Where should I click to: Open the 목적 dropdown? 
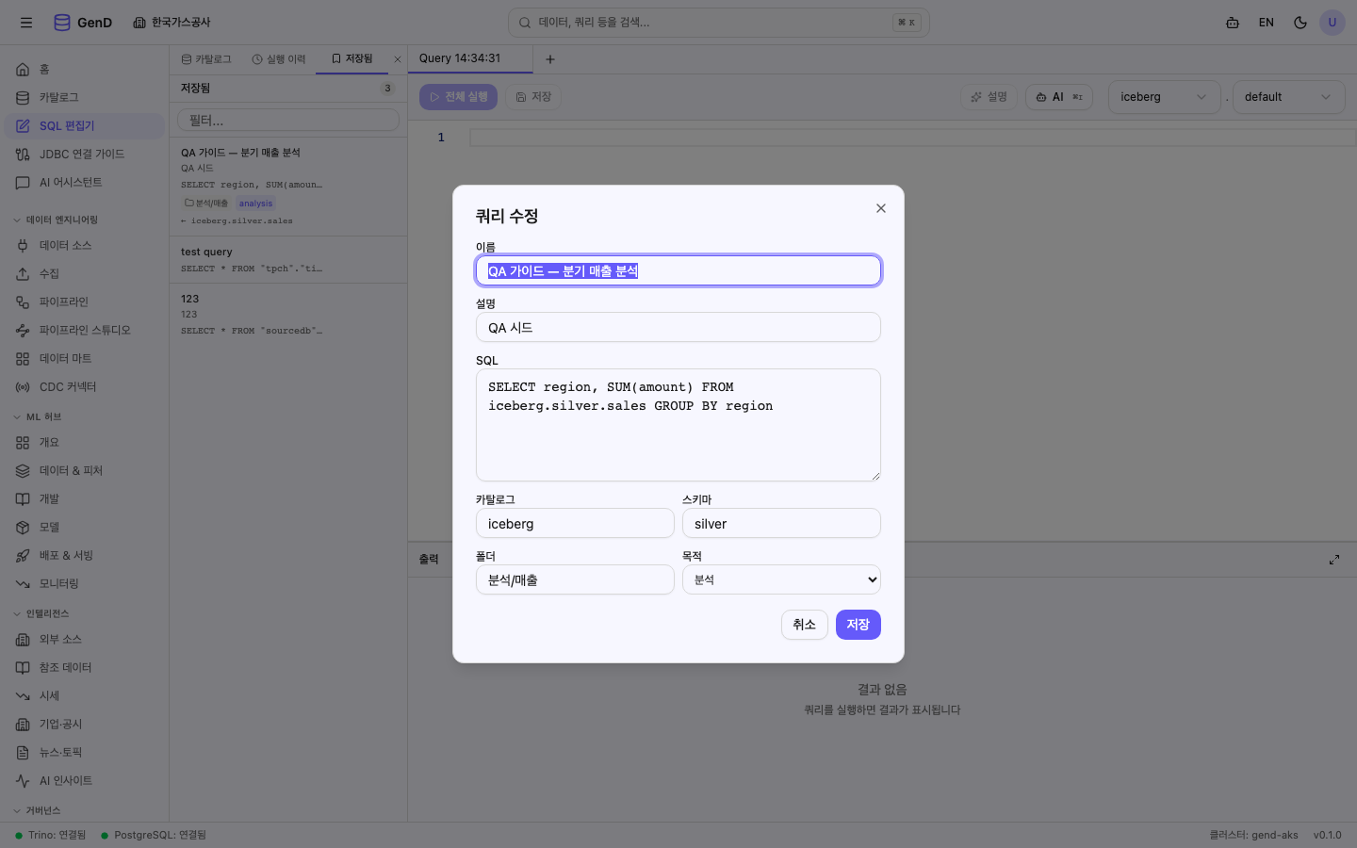pos(781,579)
